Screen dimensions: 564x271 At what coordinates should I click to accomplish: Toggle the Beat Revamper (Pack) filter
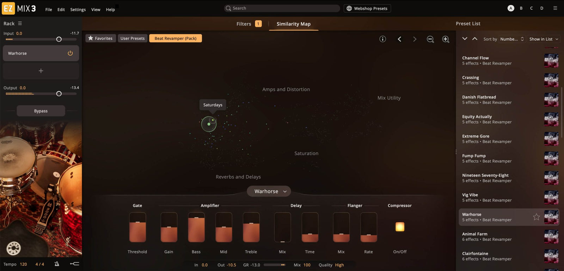coord(176,38)
